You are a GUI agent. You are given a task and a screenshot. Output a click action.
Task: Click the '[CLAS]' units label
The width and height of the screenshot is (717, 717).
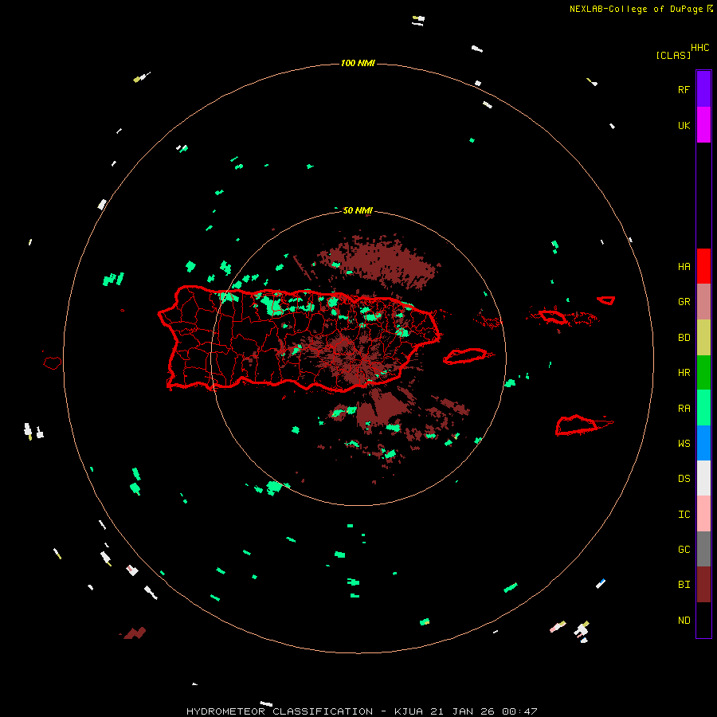(x=673, y=55)
